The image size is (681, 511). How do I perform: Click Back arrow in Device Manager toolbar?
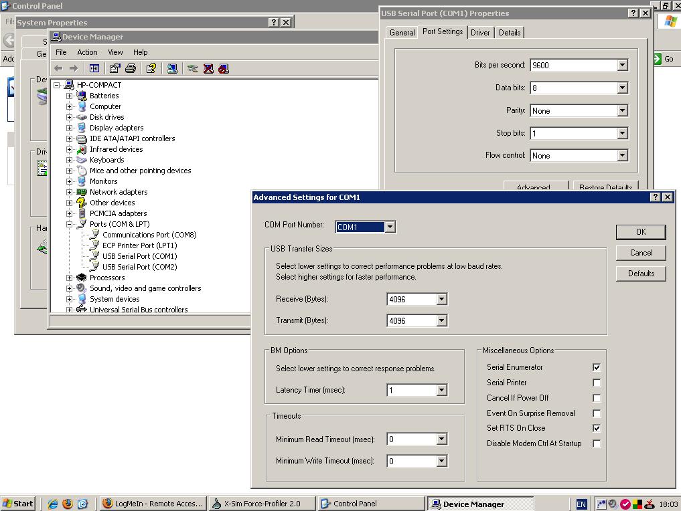[59, 68]
